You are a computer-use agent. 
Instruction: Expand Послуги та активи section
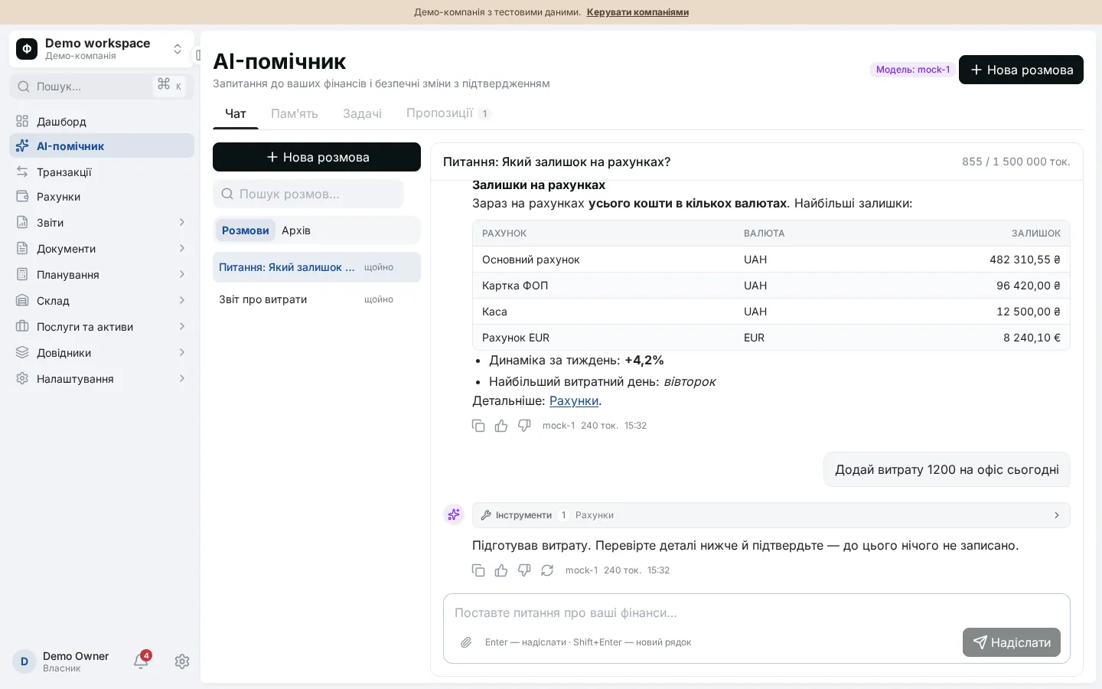tap(102, 327)
